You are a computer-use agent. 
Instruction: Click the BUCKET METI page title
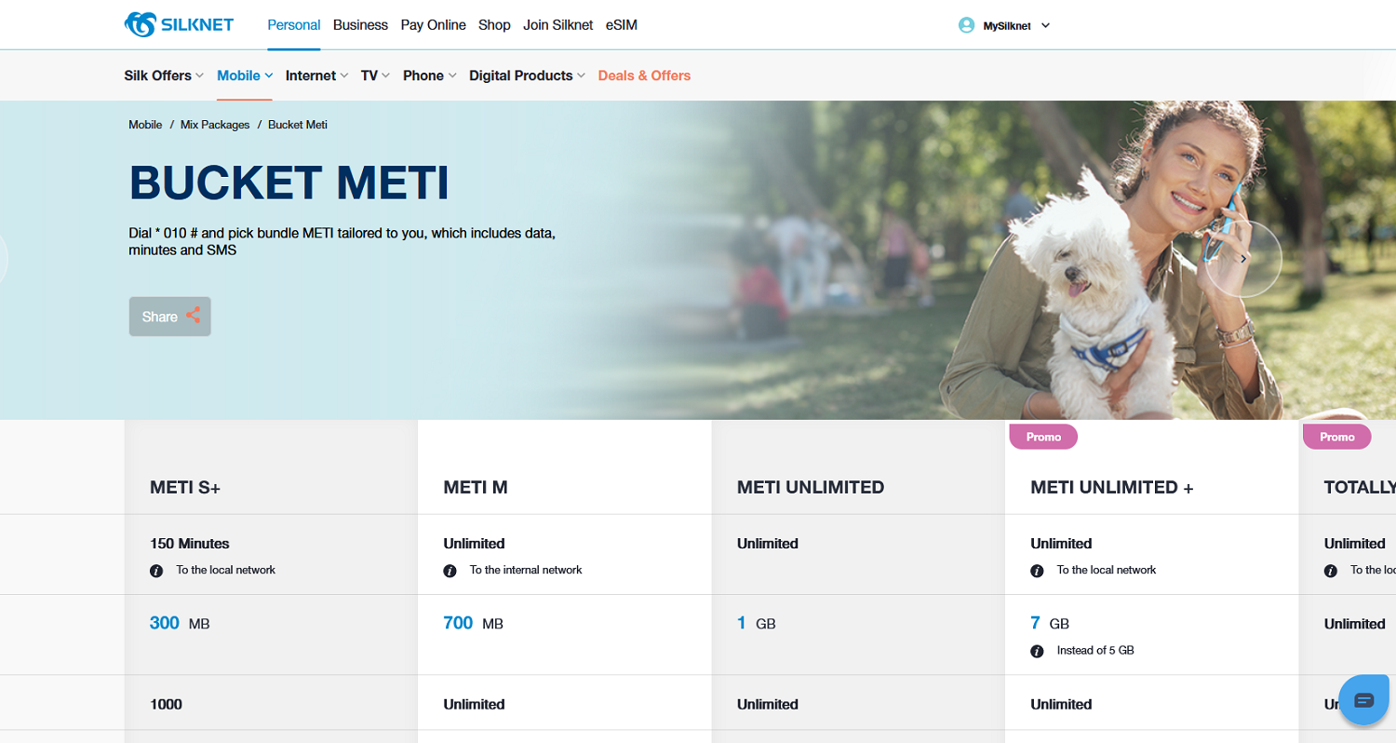point(289,182)
